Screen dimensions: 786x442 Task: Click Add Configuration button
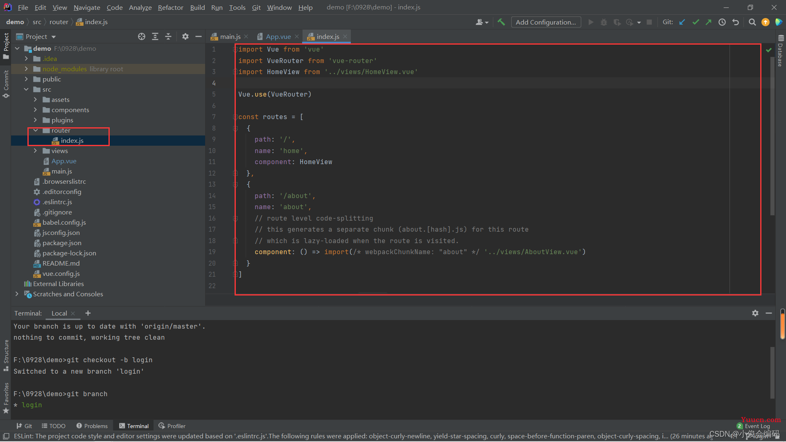click(x=546, y=22)
